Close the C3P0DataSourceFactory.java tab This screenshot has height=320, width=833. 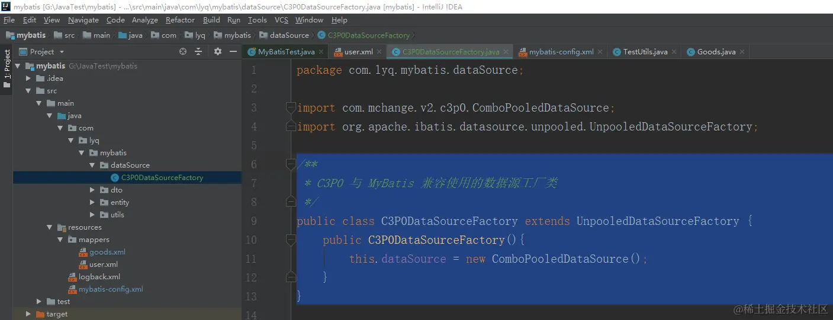[506, 52]
